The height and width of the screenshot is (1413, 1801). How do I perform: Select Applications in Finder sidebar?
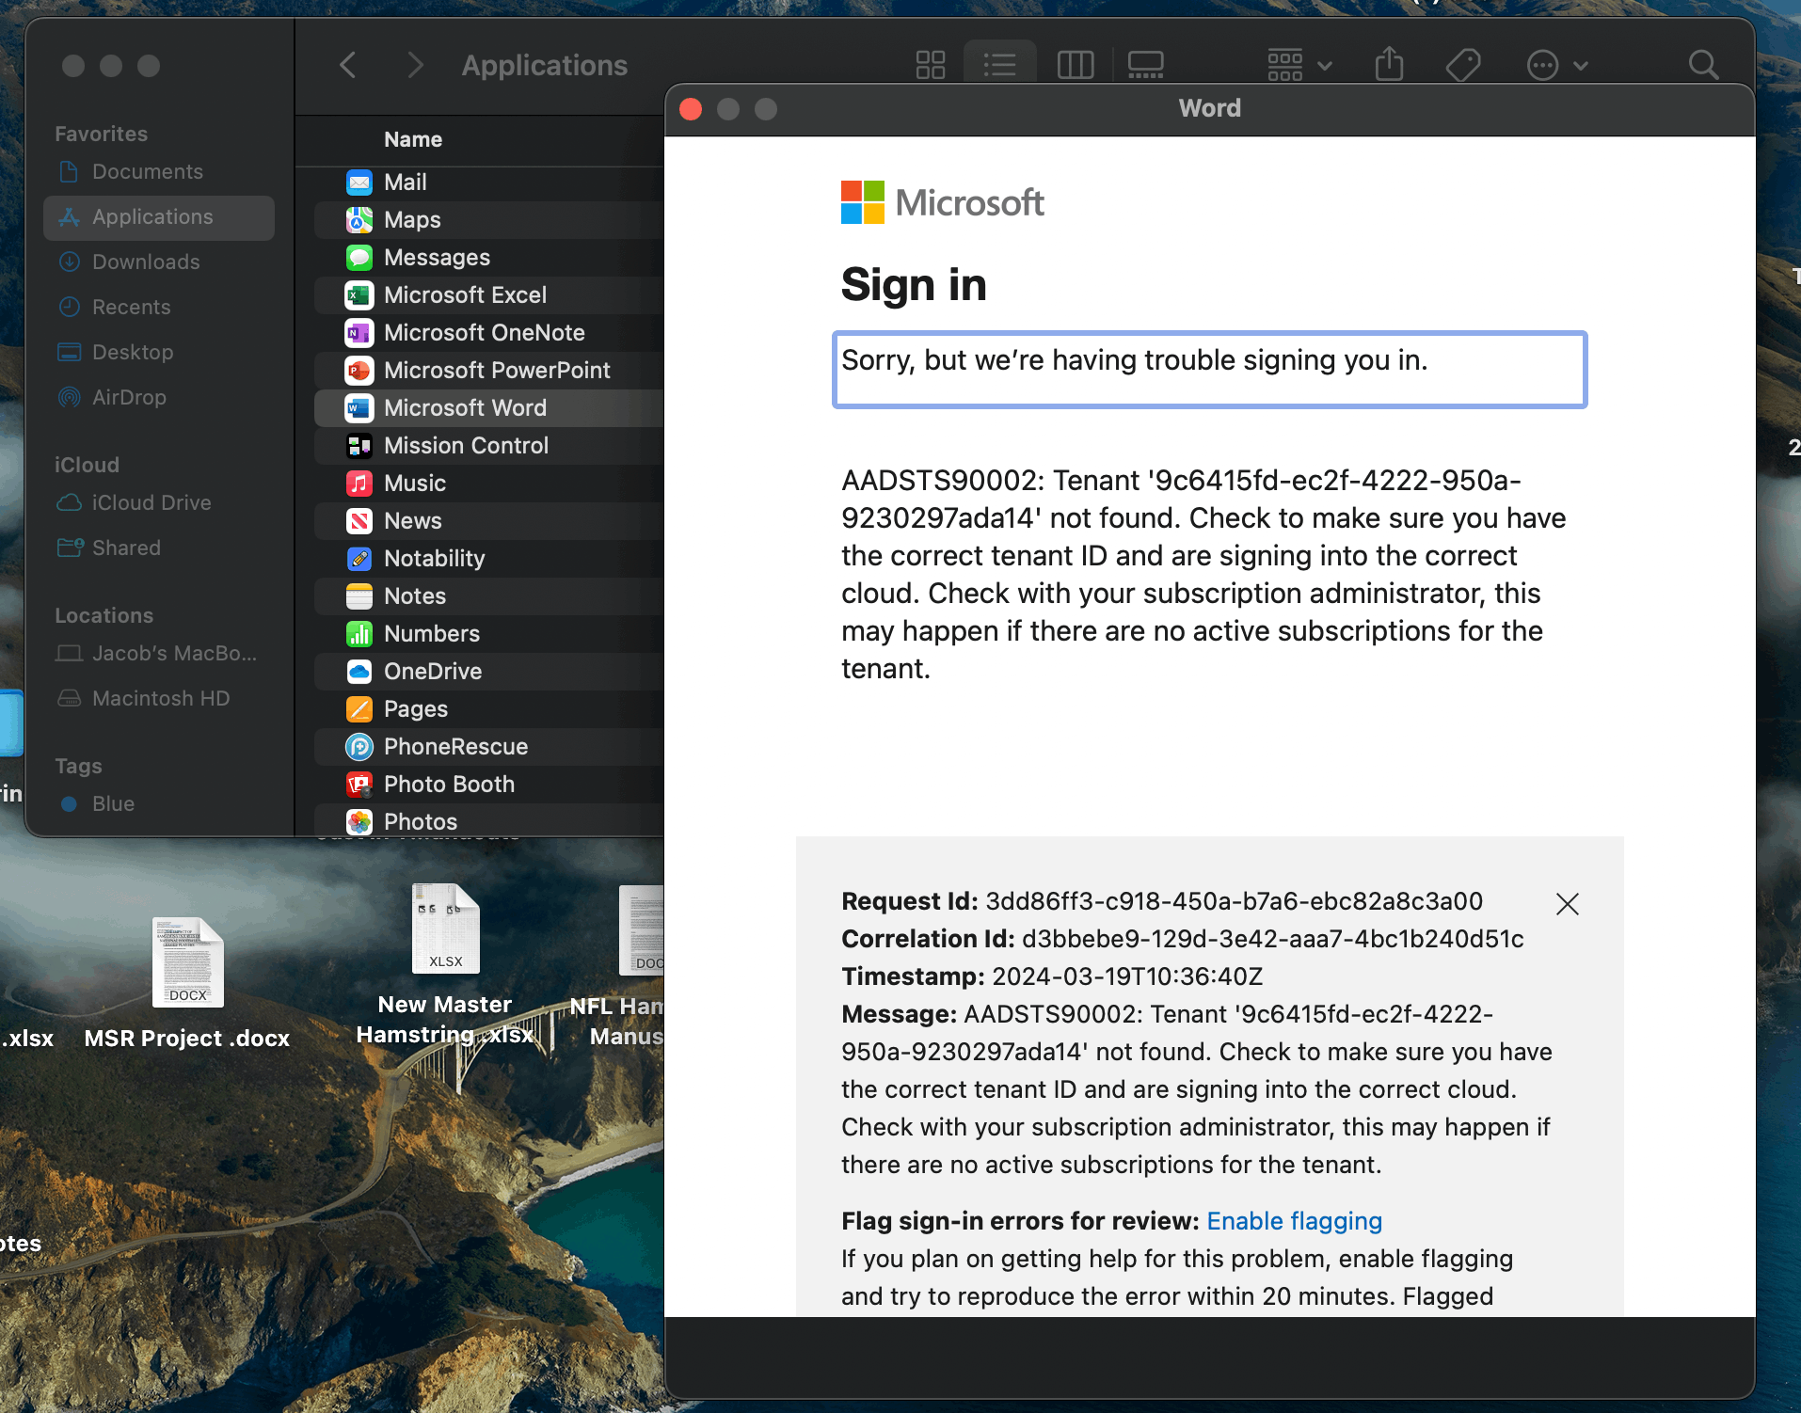[158, 217]
